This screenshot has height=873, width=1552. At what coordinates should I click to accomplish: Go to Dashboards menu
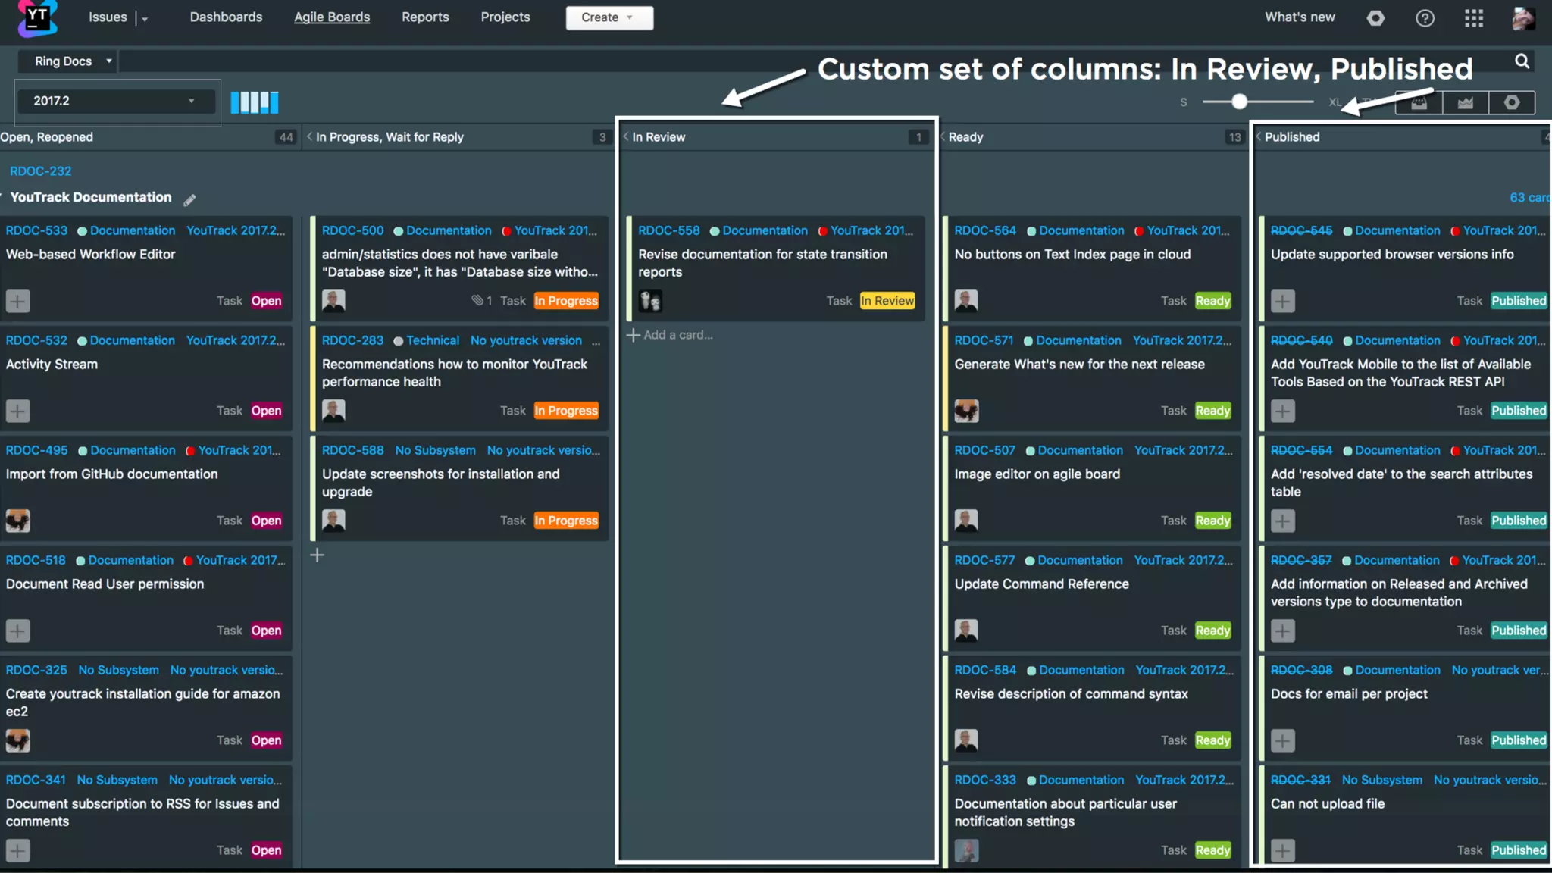[226, 17]
